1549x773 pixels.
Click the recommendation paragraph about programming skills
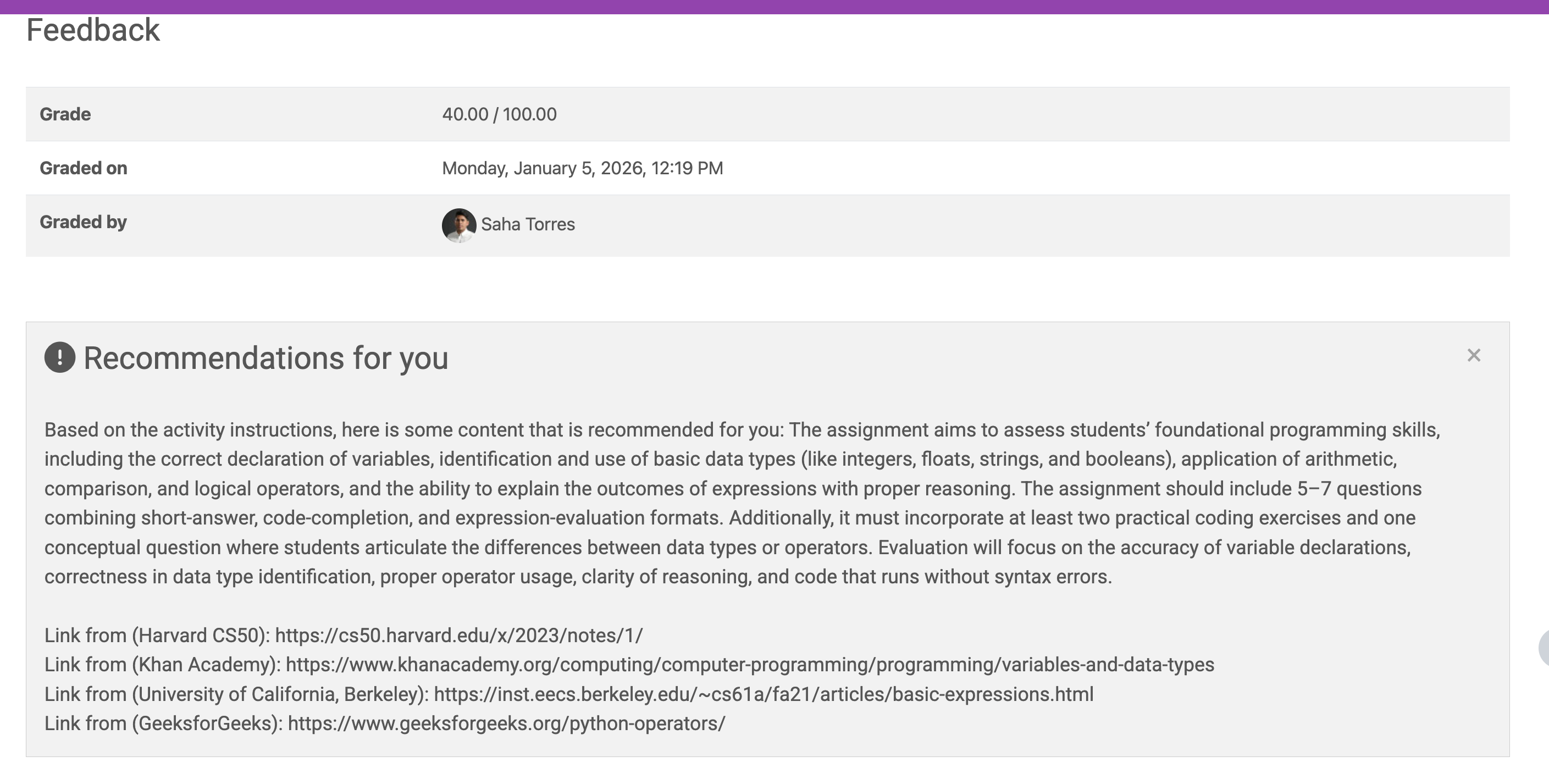(742, 503)
